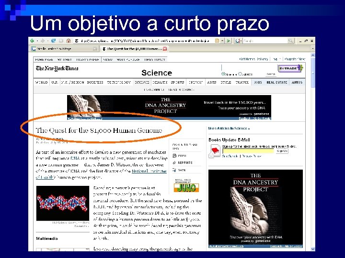Open the Most Popular nav item
Viewport: 345px width, 258px height.
(128, 59)
